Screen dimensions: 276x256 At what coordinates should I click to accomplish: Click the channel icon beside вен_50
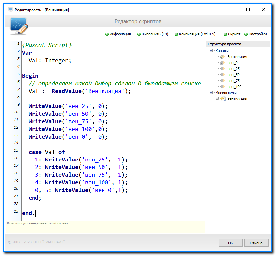click(x=223, y=75)
